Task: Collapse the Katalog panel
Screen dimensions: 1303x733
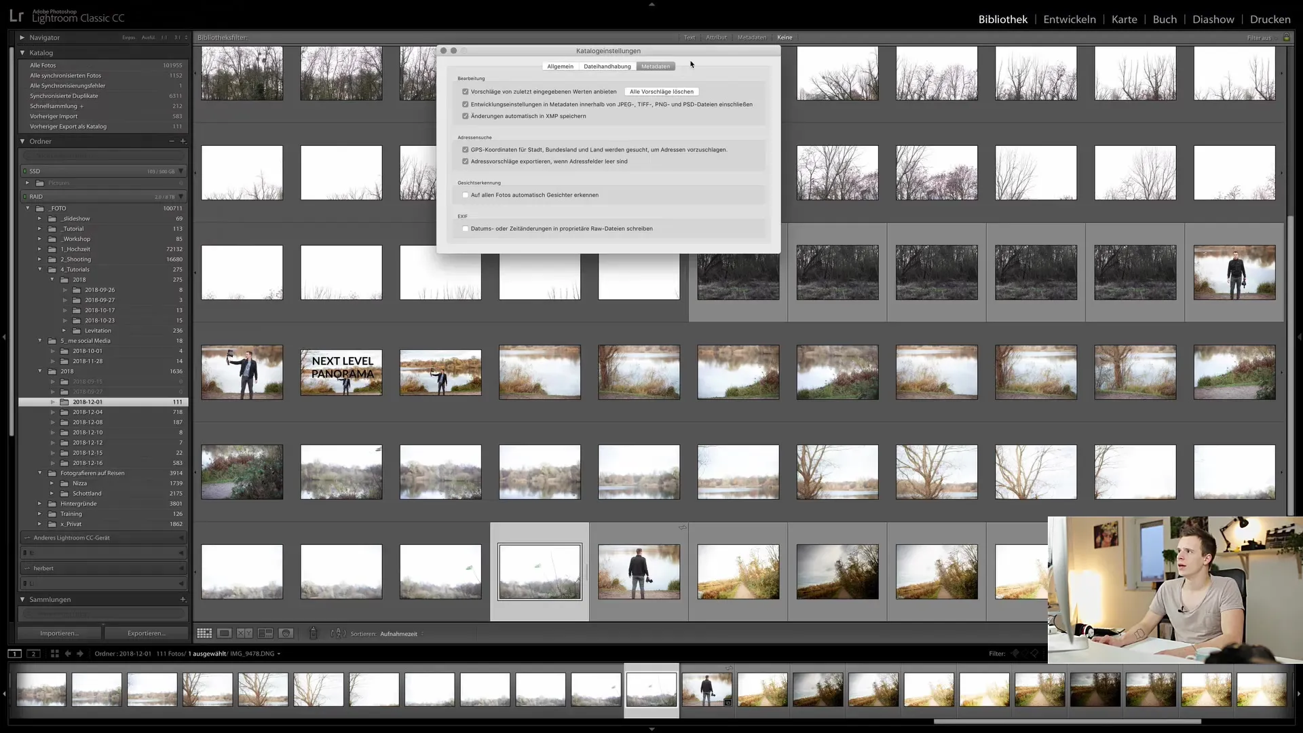Action: pyautogui.click(x=22, y=52)
